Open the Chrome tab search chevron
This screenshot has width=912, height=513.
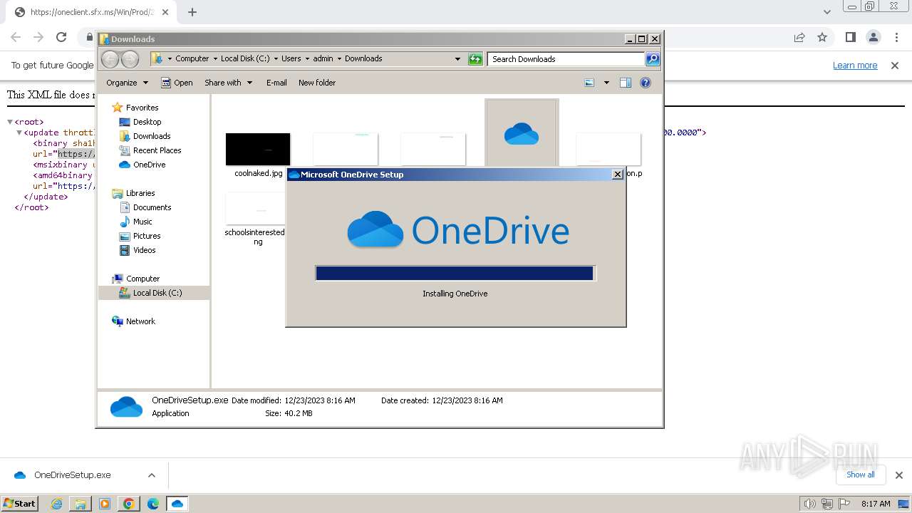[826, 11]
